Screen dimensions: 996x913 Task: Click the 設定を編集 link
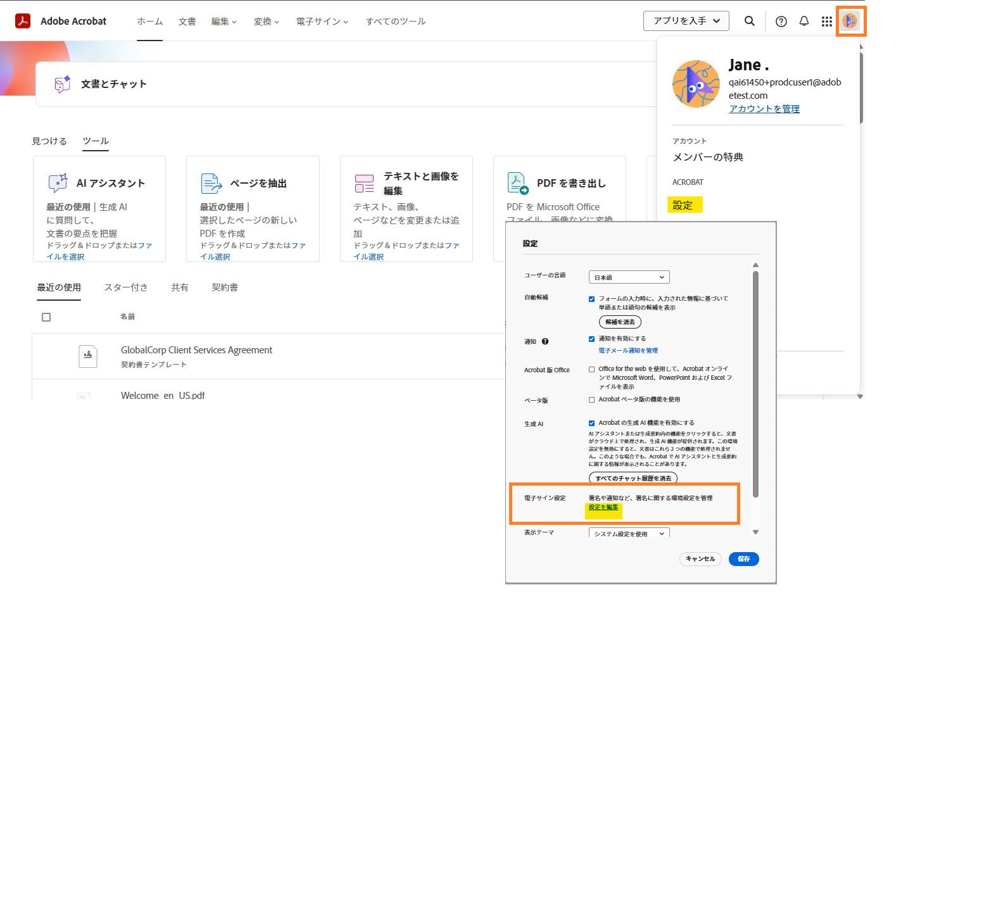[x=603, y=507]
